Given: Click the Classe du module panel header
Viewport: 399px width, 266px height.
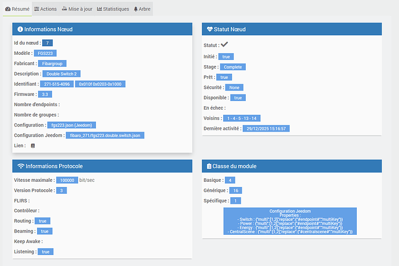Looking at the screenshot, I should pos(292,166).
